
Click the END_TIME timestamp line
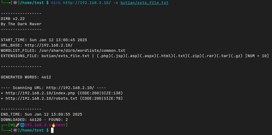coord(42,114)
